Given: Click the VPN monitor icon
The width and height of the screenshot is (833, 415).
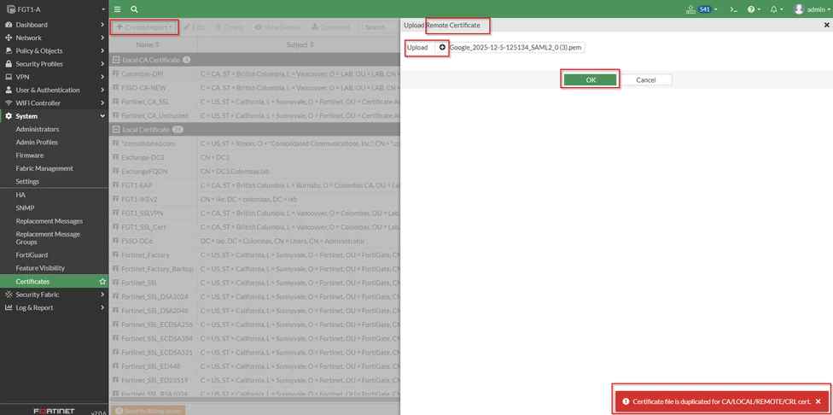Looking at the screenshot, I should (9, 77).
